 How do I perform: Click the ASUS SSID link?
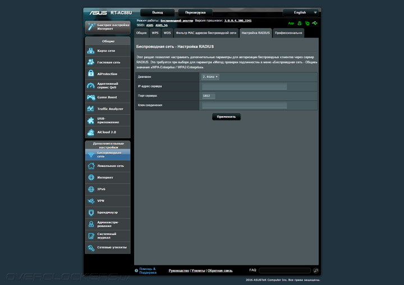pos(150,25)
